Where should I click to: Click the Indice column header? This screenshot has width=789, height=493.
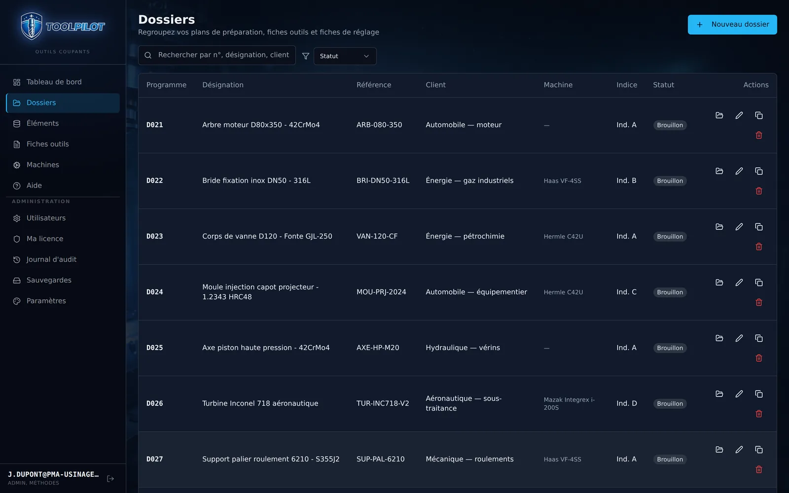627,85
